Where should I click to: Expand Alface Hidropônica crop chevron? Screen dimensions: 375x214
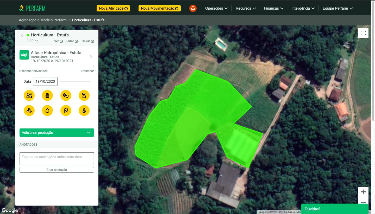pyautogui.click(x=91, y=57)
